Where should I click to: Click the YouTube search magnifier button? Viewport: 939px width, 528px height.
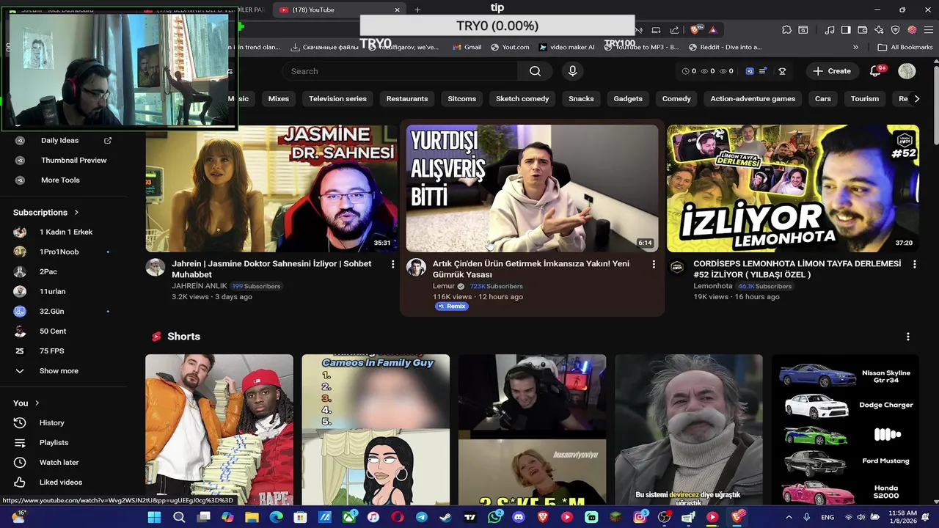click(x=535, y=71)
